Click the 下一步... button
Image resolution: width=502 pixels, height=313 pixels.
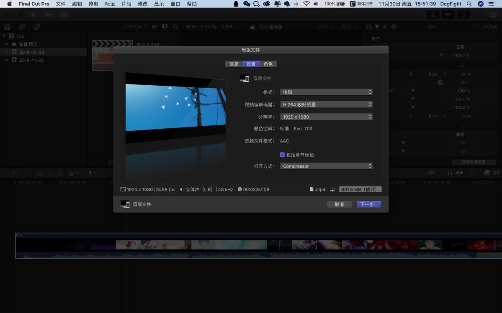369,204
